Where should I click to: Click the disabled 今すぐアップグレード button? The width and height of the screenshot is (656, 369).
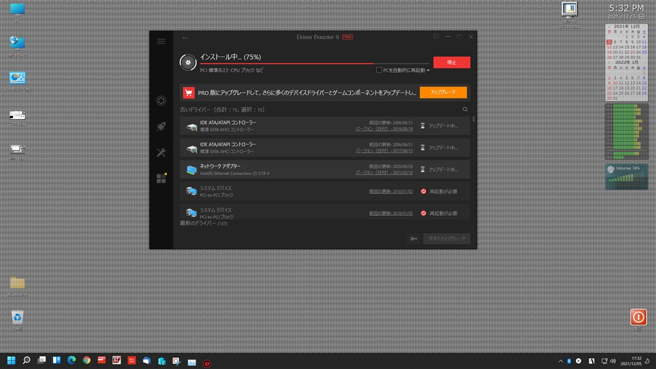(447, 238)
